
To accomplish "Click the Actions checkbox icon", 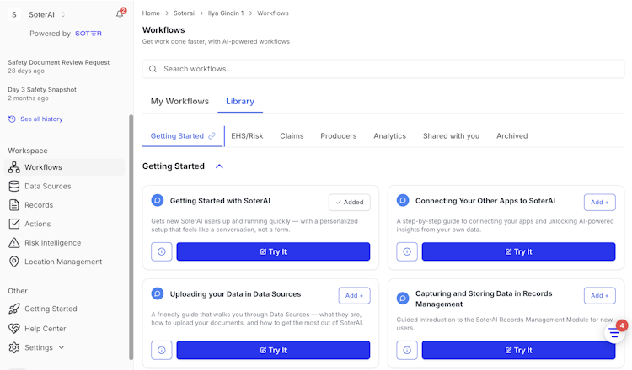I will point(14,224).
